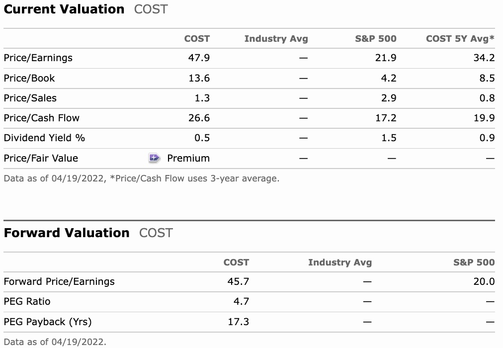The image size is (503, 348).
Task: Select the Price/Book row label
Action: click(29, 78)
